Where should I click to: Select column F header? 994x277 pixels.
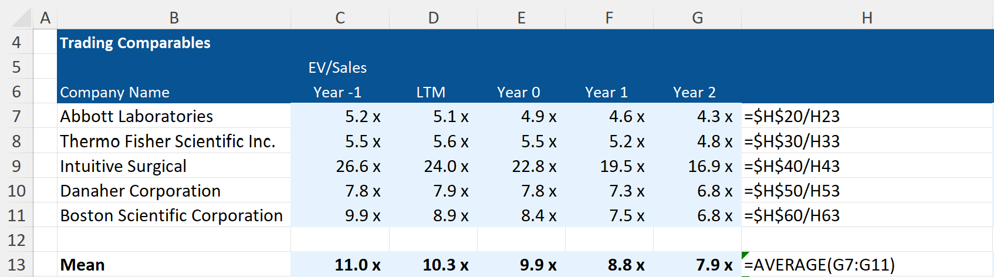tap(609, 18)
